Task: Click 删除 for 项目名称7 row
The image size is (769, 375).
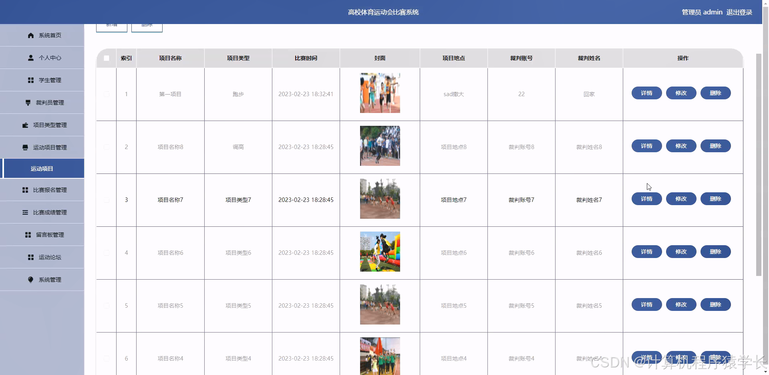Action: 715,199
